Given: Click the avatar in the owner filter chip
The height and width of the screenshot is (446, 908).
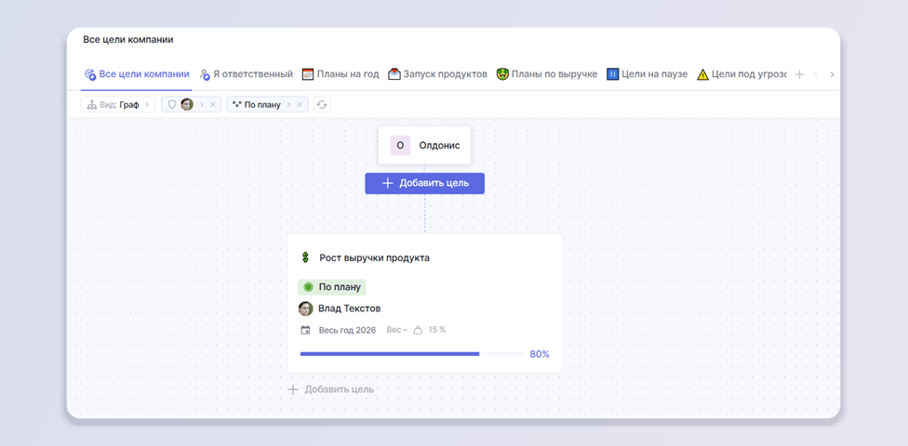Looking at the screenshot, I should pos(187,105).
